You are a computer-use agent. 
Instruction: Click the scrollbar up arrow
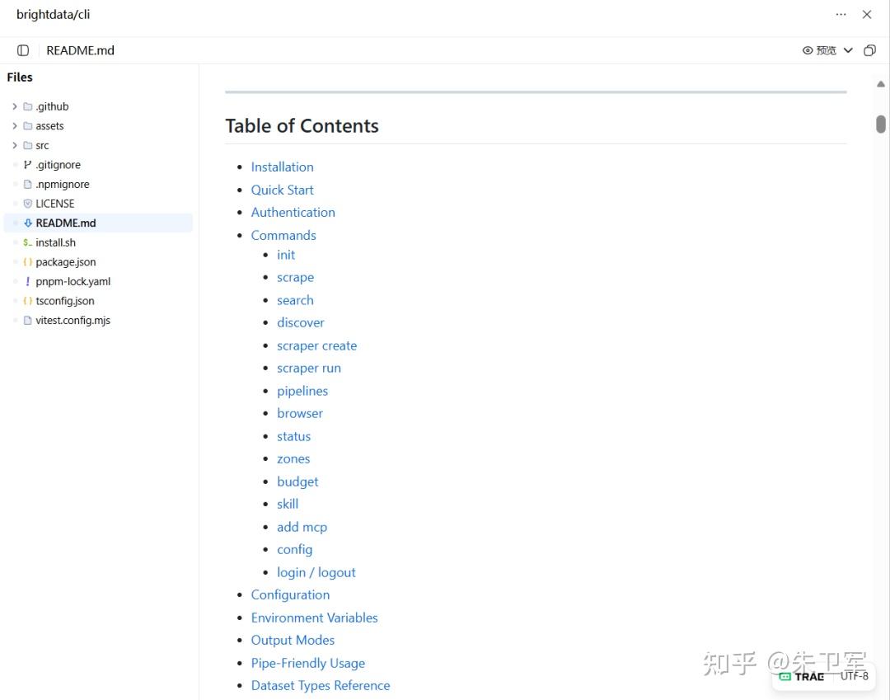(x=880, y=84)
